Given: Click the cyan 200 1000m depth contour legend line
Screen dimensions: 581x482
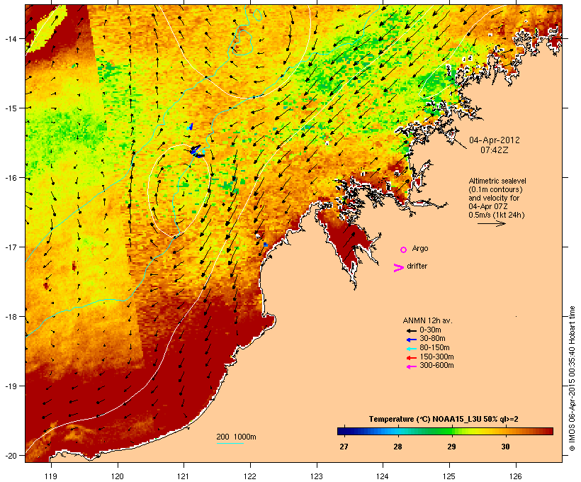Looking at the screenshot, I should [x=230, y=443].
